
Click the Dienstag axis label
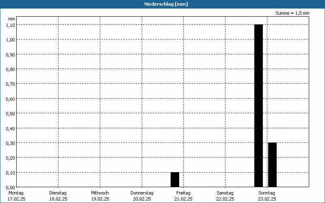click(58, 193)
